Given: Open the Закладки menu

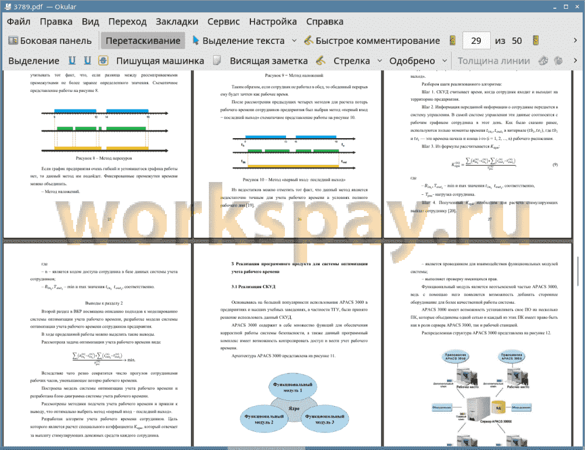Looking at the screenshot, I should (x=177, y=22).
